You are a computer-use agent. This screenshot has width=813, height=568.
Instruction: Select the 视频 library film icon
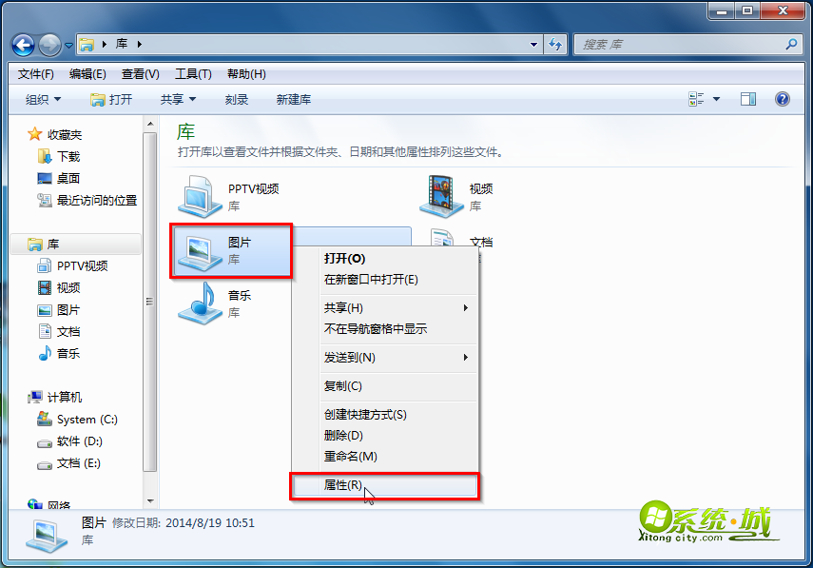point(441,197)
